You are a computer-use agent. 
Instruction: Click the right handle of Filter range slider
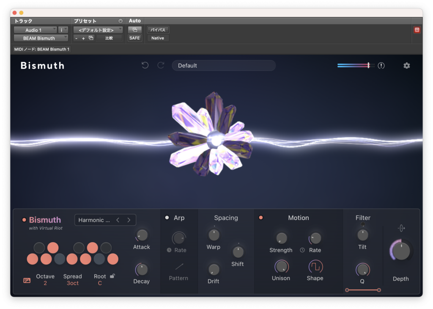379,290
